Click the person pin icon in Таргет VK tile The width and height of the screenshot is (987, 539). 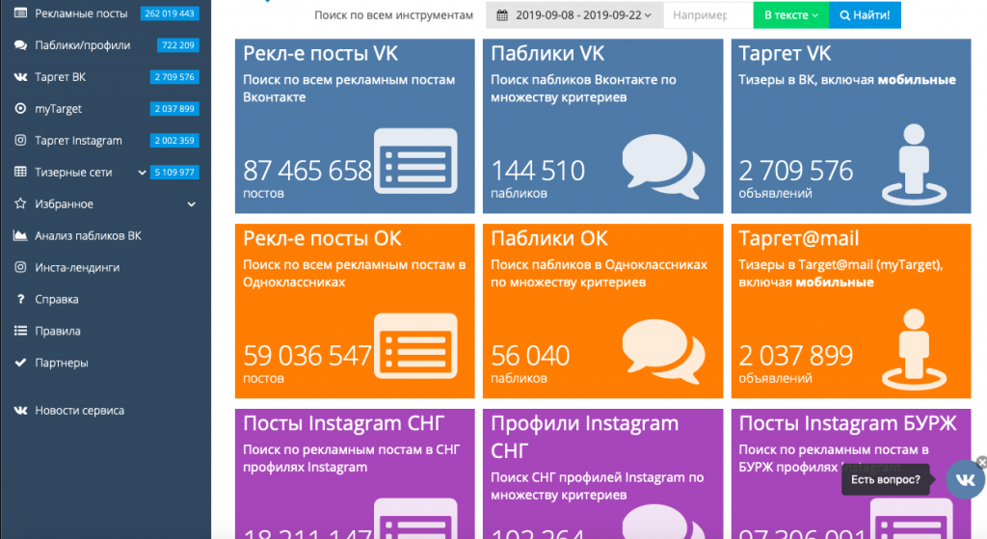[x=914, y=164]
